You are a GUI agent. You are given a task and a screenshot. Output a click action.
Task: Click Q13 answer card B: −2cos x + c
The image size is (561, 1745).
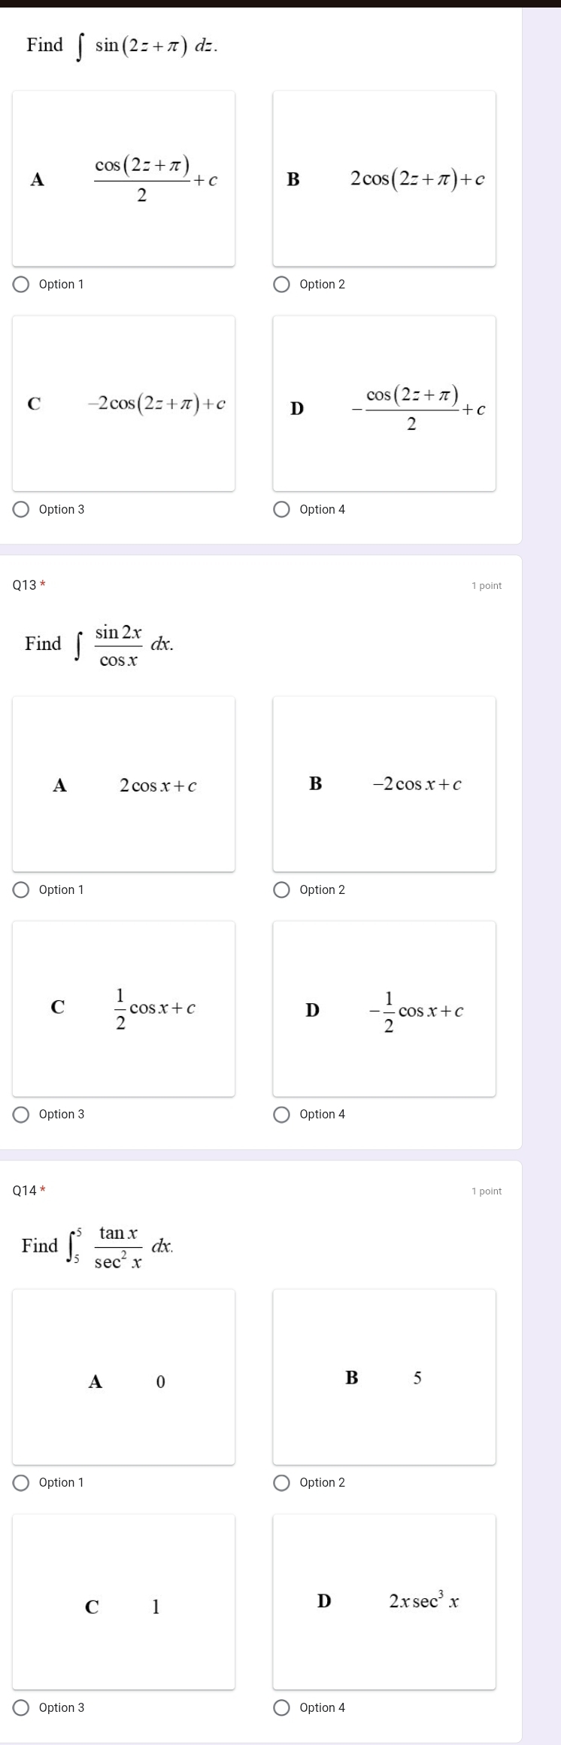[384, 784]
